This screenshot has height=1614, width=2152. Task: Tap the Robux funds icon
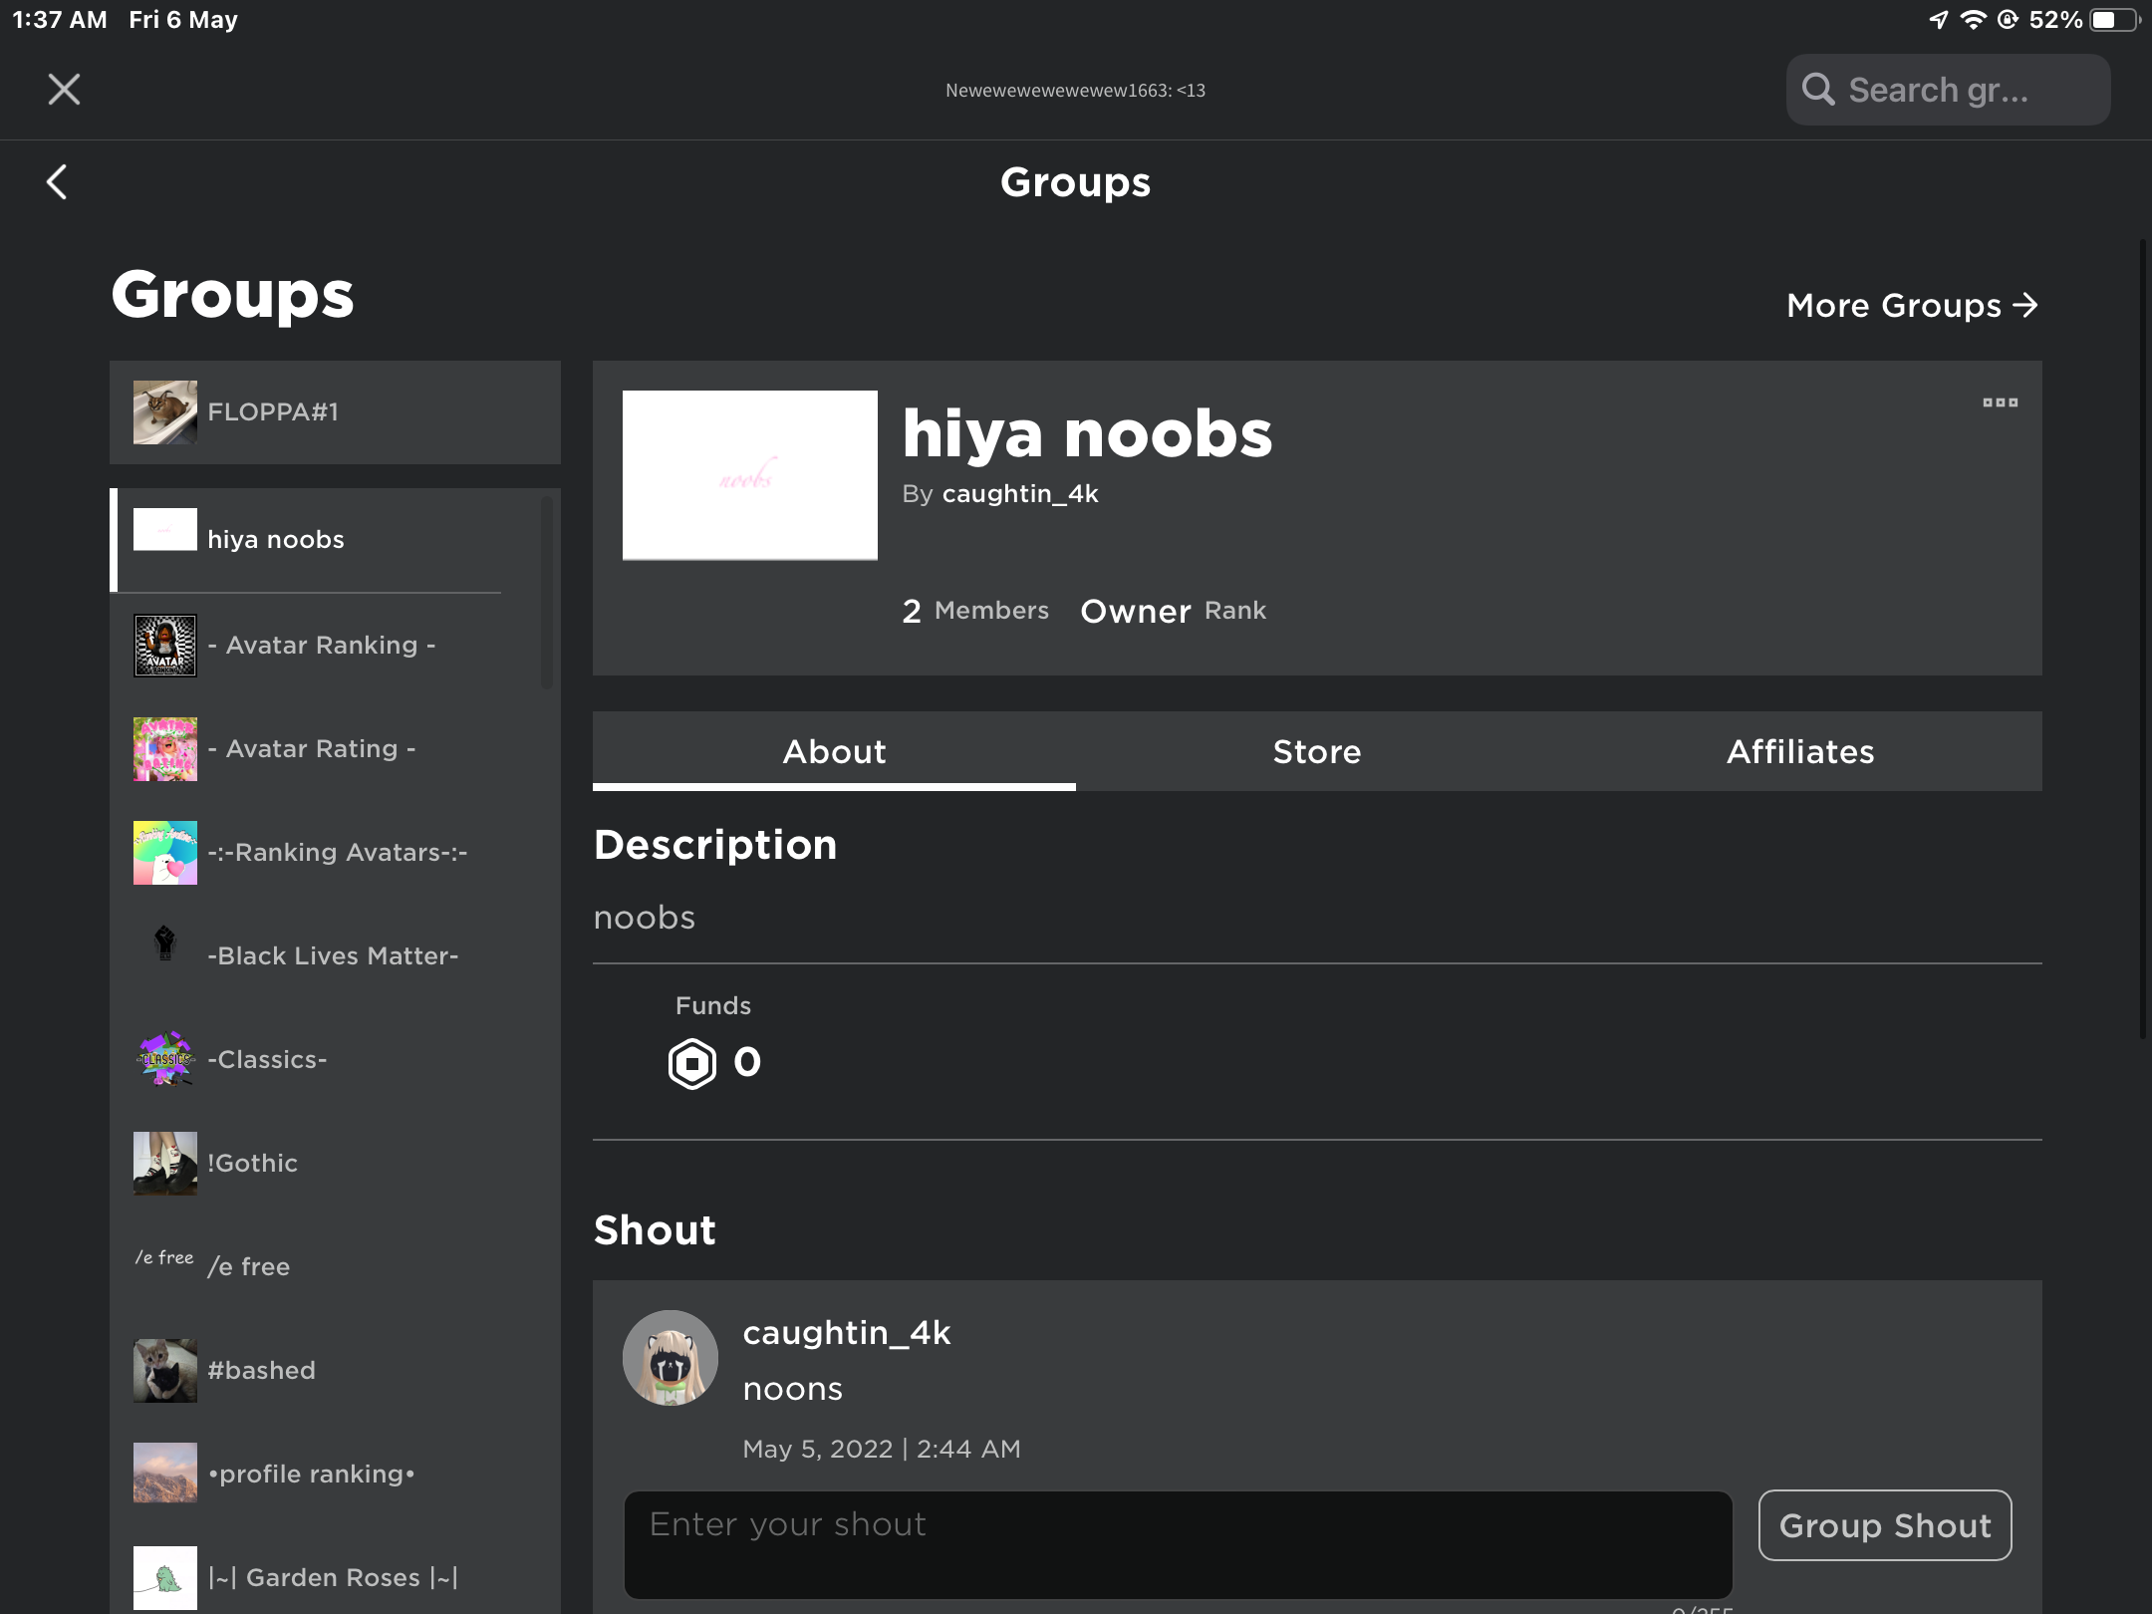coord(691,1063)
